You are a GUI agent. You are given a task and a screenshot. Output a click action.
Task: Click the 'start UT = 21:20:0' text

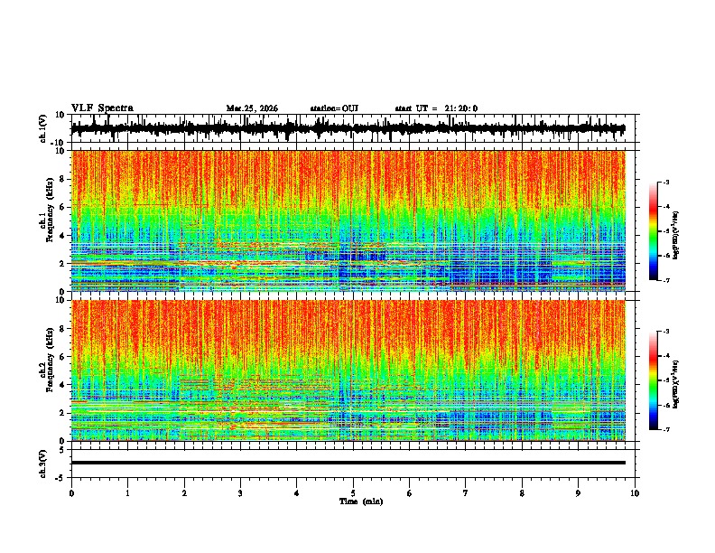point(436,108)
